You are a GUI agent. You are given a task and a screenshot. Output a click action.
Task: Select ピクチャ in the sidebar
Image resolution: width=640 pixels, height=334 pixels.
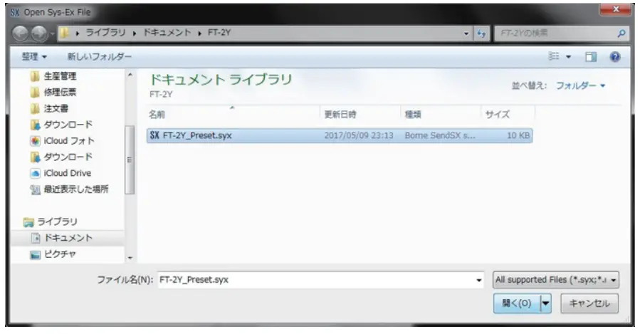pyautogui.click(x=60, y=254)
